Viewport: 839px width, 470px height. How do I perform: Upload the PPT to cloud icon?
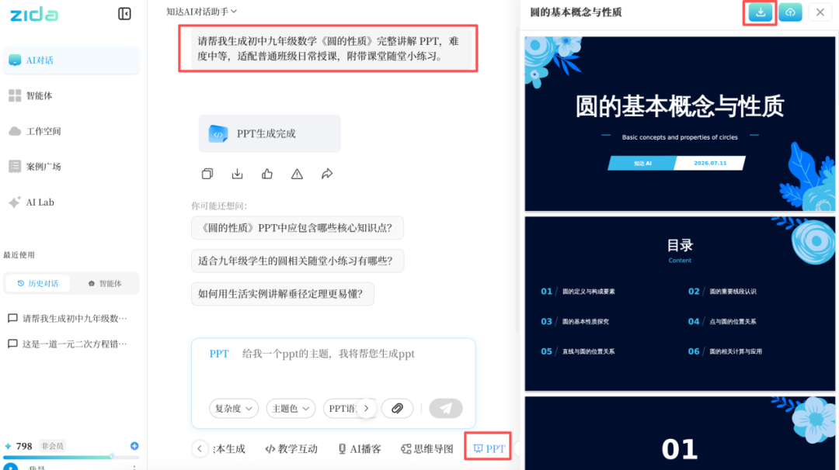pos(790,12)
